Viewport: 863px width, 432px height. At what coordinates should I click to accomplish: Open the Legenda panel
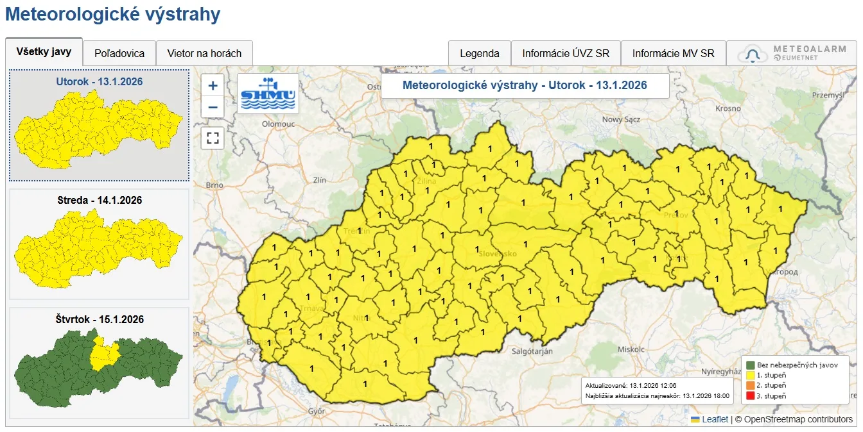pyautogui.click(x=480, y=53)
